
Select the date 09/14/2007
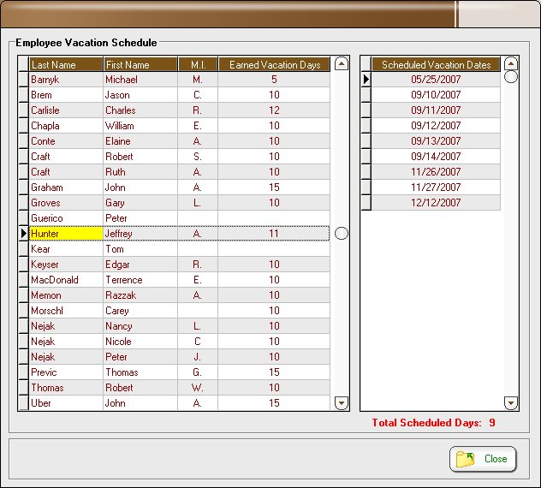(436, 157)
